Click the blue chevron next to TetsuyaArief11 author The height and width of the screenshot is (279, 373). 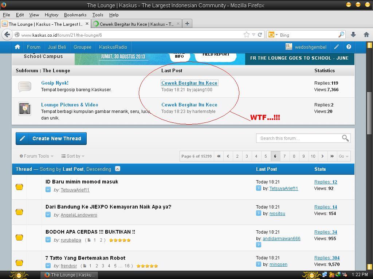[x=48, y=190]
